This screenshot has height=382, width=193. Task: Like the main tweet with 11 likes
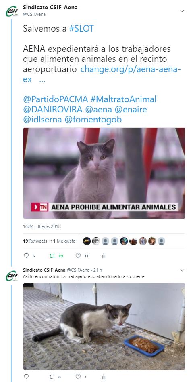tap(78, 256)
